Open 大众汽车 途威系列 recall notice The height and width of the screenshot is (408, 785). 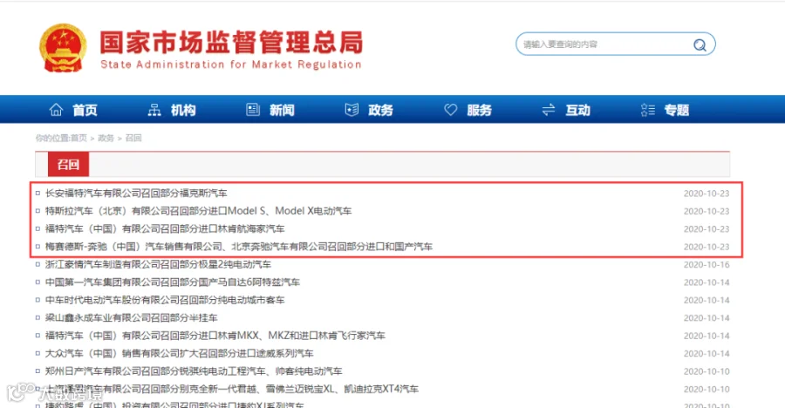(179, 353)
